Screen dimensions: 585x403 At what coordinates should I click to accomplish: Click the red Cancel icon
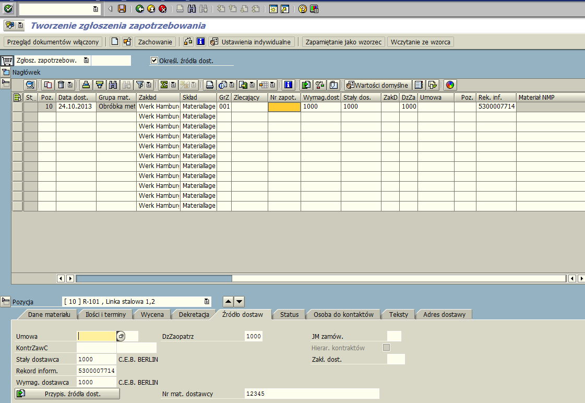tap(163, 8)
